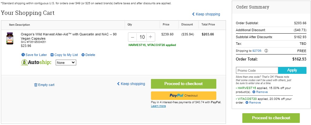The image size is (311, 125).
Task: Decrease quantity with the minus button
Action: click(133, 37)
